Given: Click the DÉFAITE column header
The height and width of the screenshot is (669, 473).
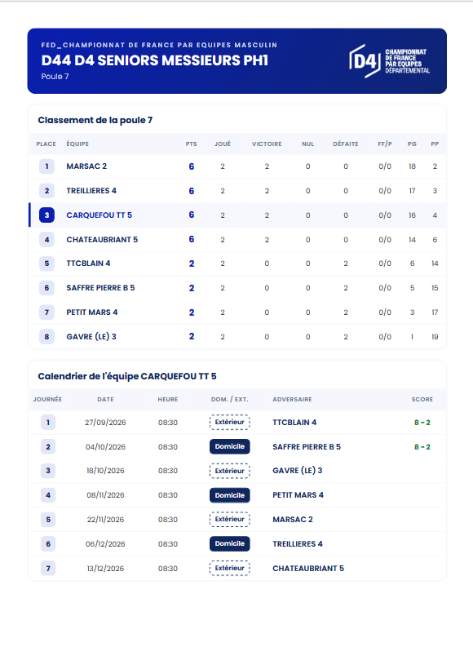Looking at the screenshot, I should point(346,144).
